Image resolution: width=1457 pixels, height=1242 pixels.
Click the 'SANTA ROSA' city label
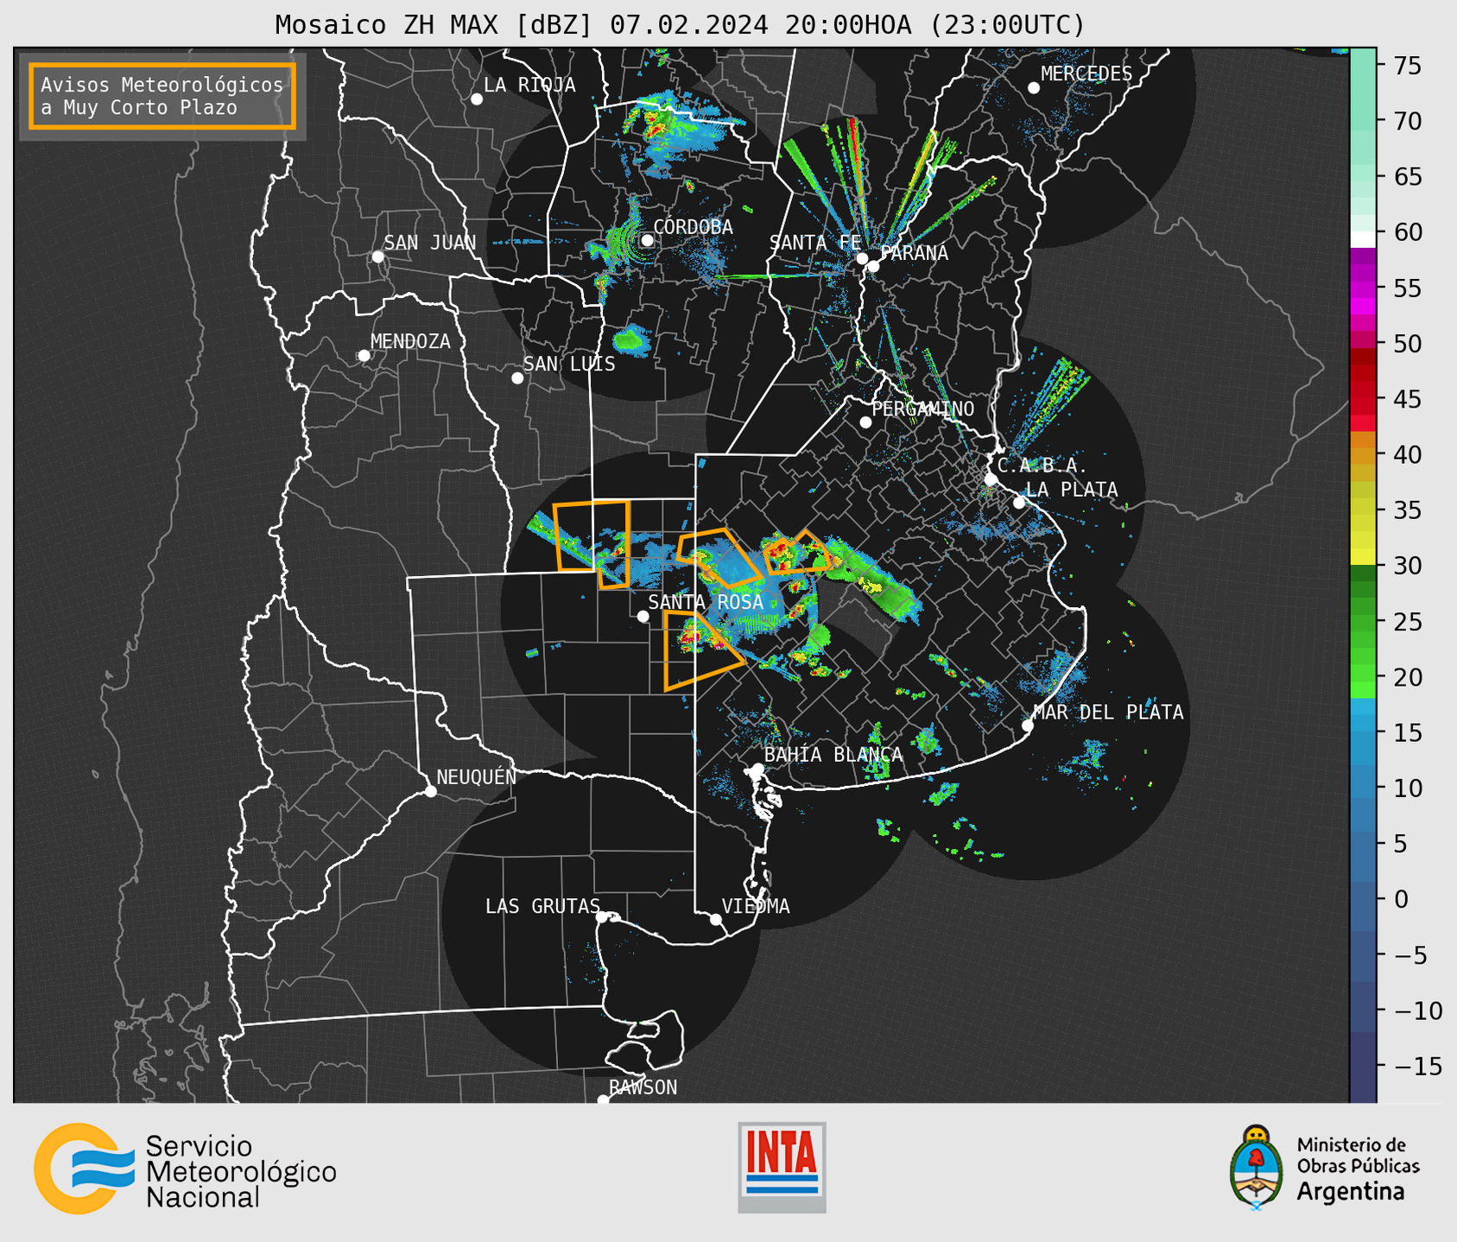coord(706,602)
